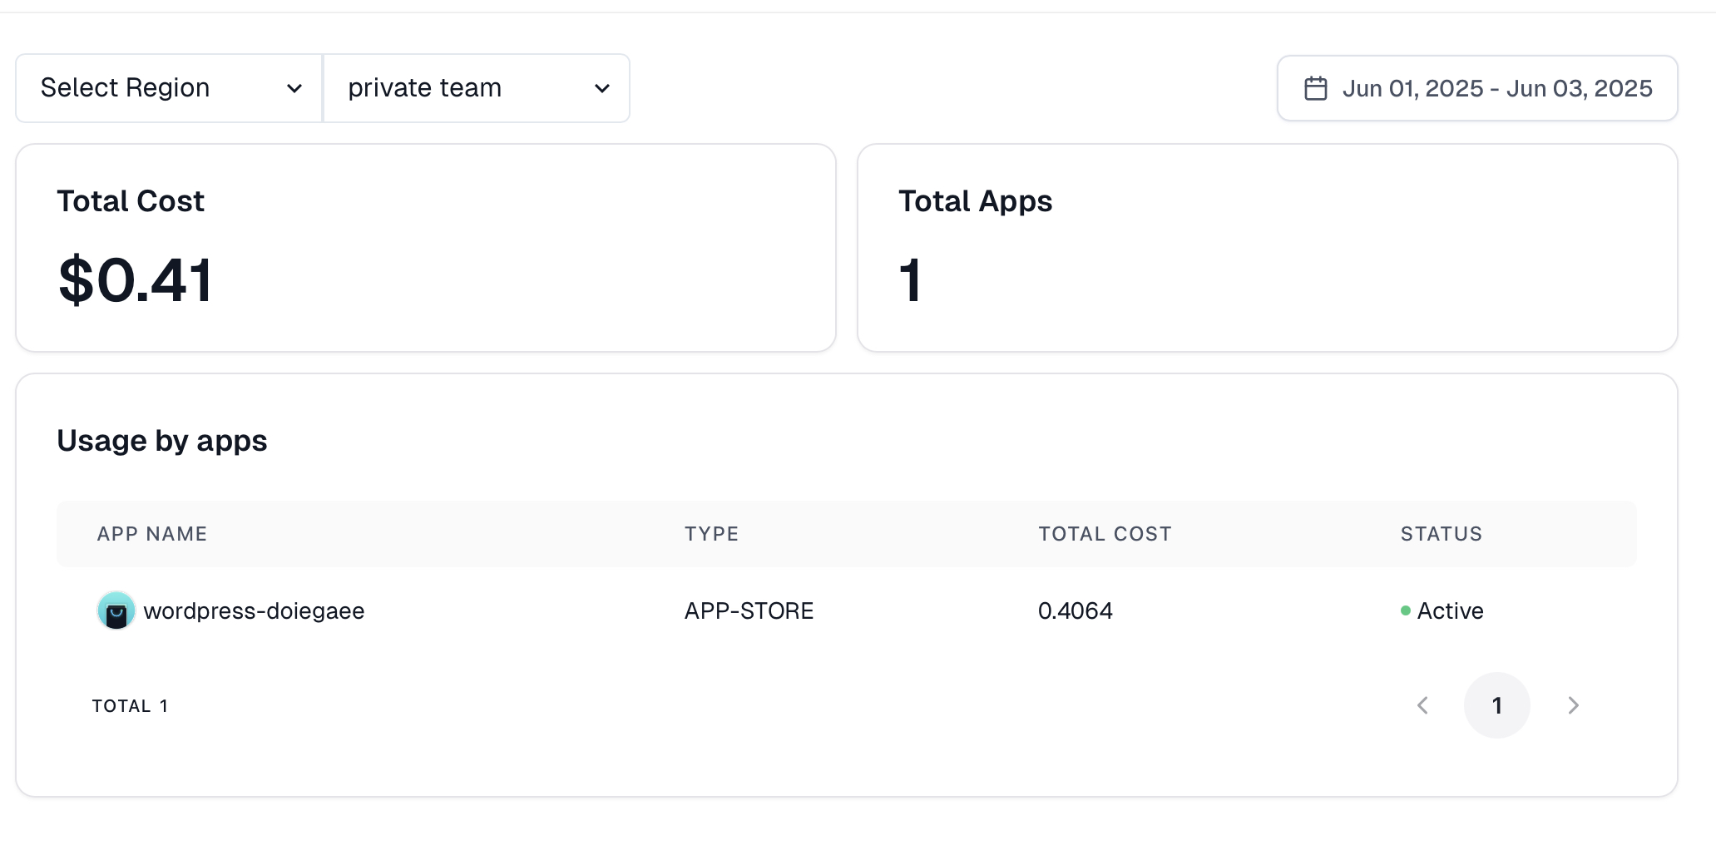Click the Active status label
The height and width of the screenshot is (850, 1716).
click(x=1450, y=611)
